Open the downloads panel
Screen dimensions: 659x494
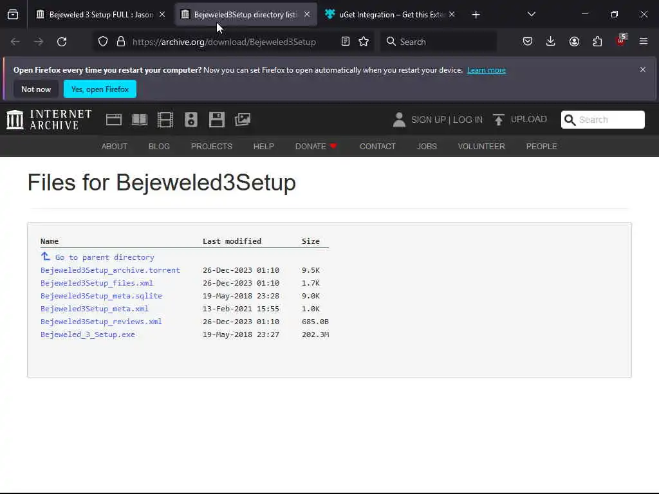point(551,41)
